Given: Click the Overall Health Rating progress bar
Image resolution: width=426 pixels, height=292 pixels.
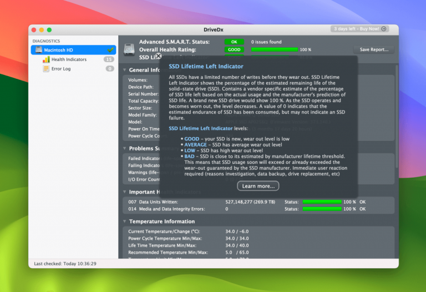Looking at the screenshot, I should [x=274, y=49].
